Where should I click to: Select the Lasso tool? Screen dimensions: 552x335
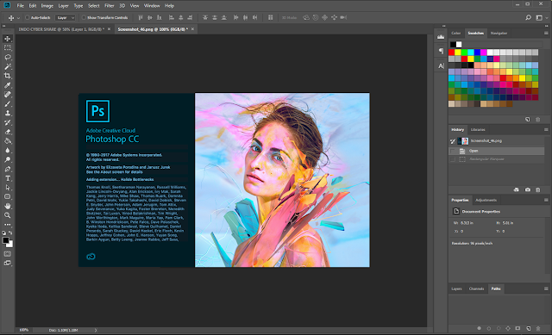(x=8, y=58)
